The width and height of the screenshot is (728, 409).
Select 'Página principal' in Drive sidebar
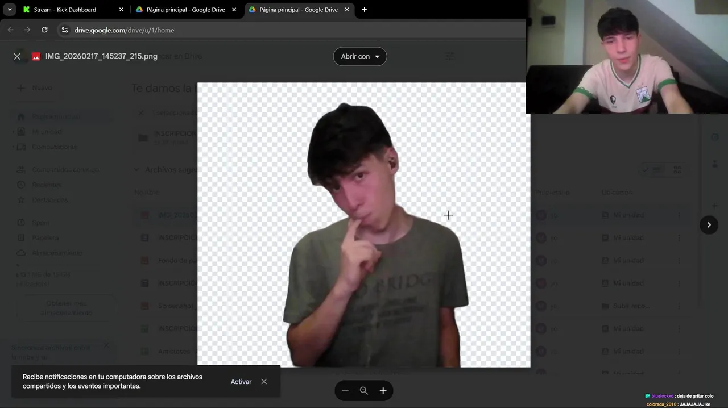click(x=61, y=116)
